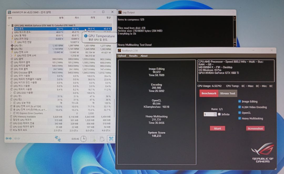
Task: Open the About menu in RealBench
Action: pyautogui.click(x=144, y=56)
